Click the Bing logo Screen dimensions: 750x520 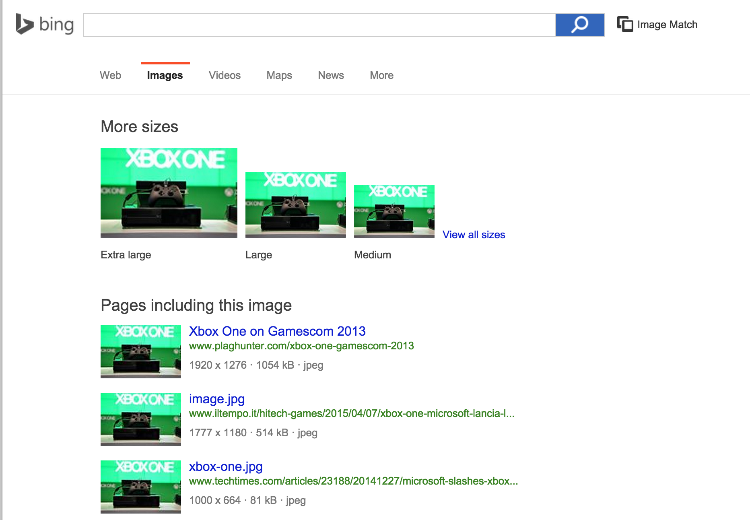(x=45, y=25)
